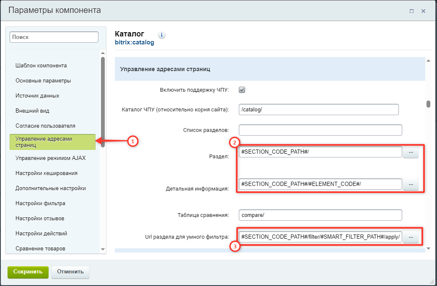The width and height of the screenshot is (437, 286).
Task: Go to Источник данных section
Action: click(37, 96)
